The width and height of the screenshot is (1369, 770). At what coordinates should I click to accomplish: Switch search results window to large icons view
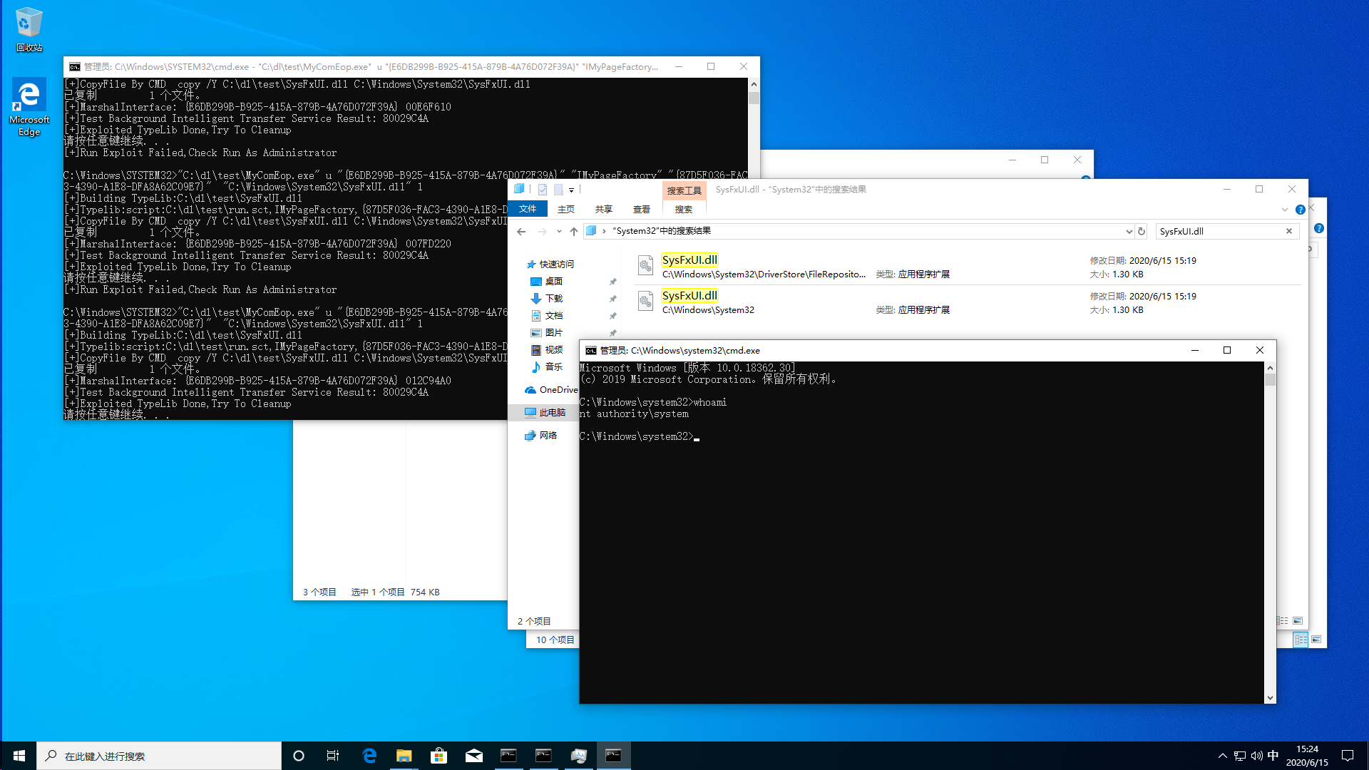tap(1298, 621)
